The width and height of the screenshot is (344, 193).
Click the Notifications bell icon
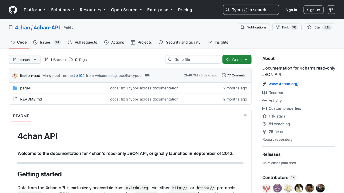tap(243, 27)
